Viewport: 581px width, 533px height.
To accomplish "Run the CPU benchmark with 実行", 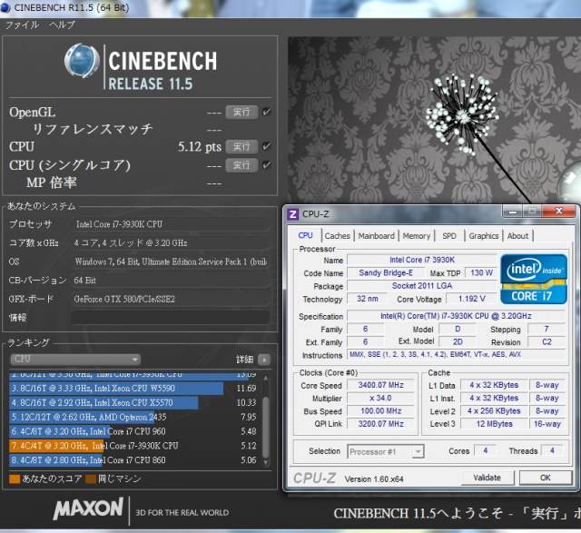I will click(x=241, y=146).
